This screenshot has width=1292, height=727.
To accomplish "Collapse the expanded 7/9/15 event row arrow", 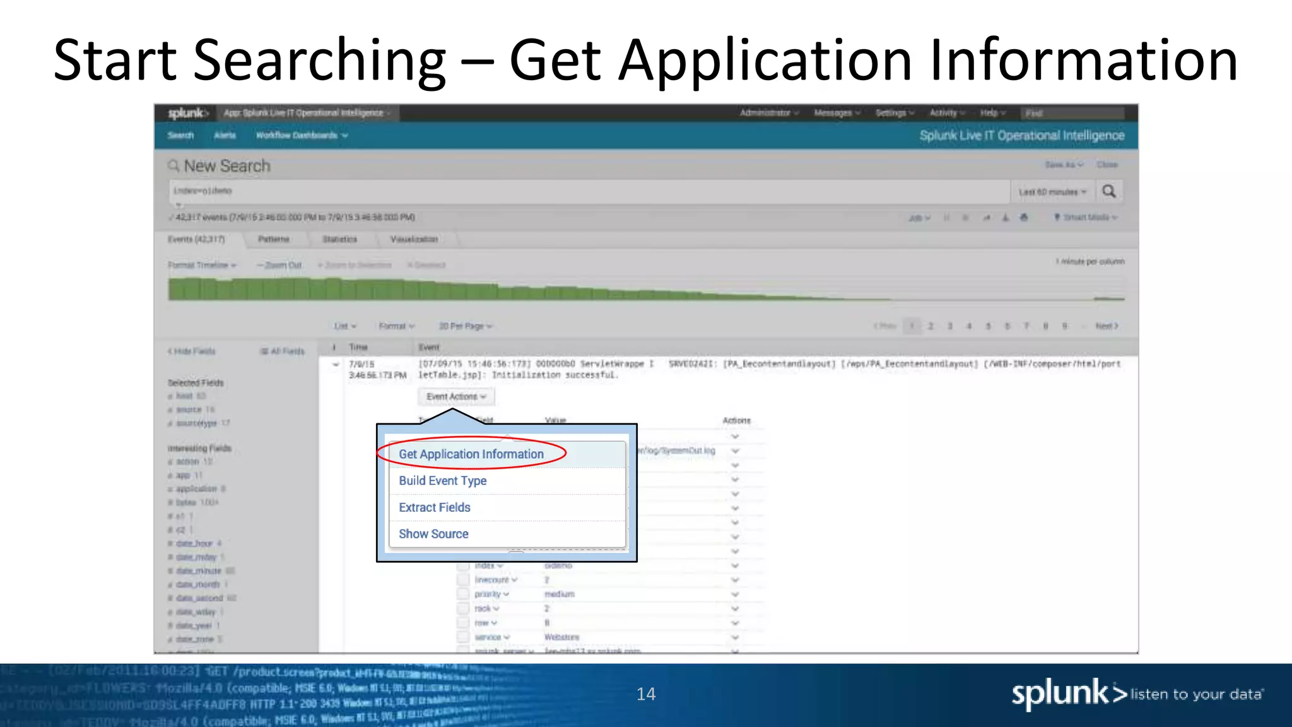I will [336, 365].
